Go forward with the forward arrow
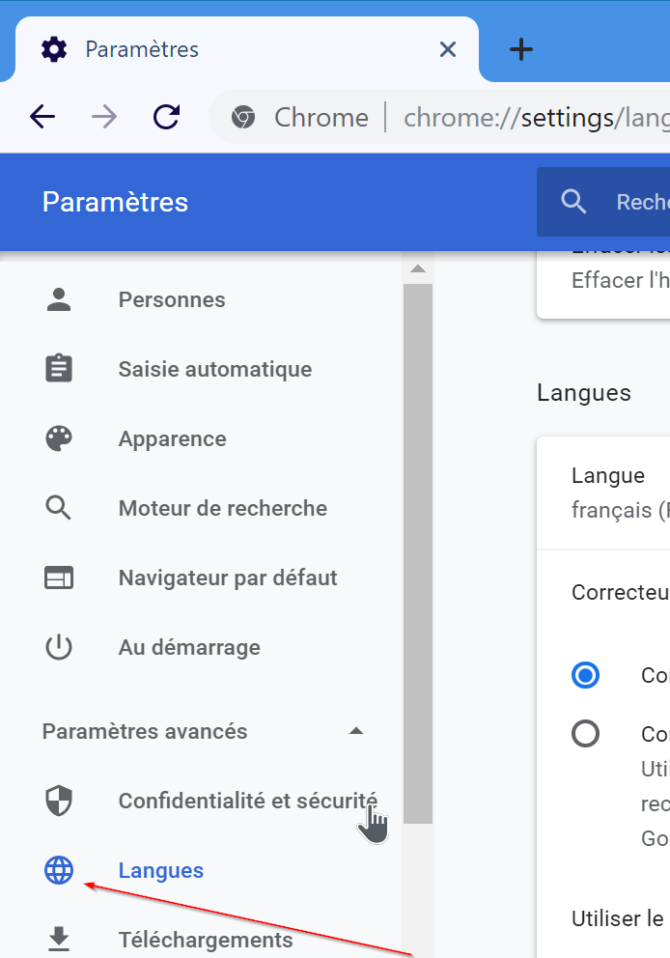 click(x=104, y=117)
